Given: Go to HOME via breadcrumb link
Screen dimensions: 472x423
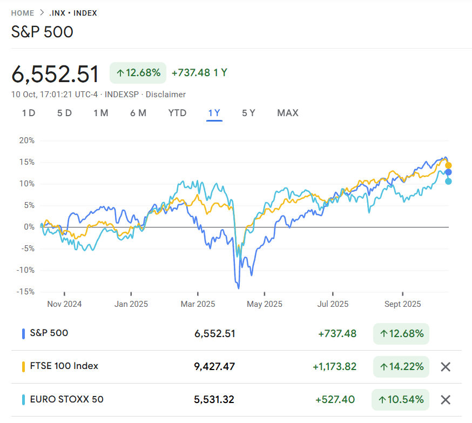Looking at the screenshot, I should (x=22, y=13).
